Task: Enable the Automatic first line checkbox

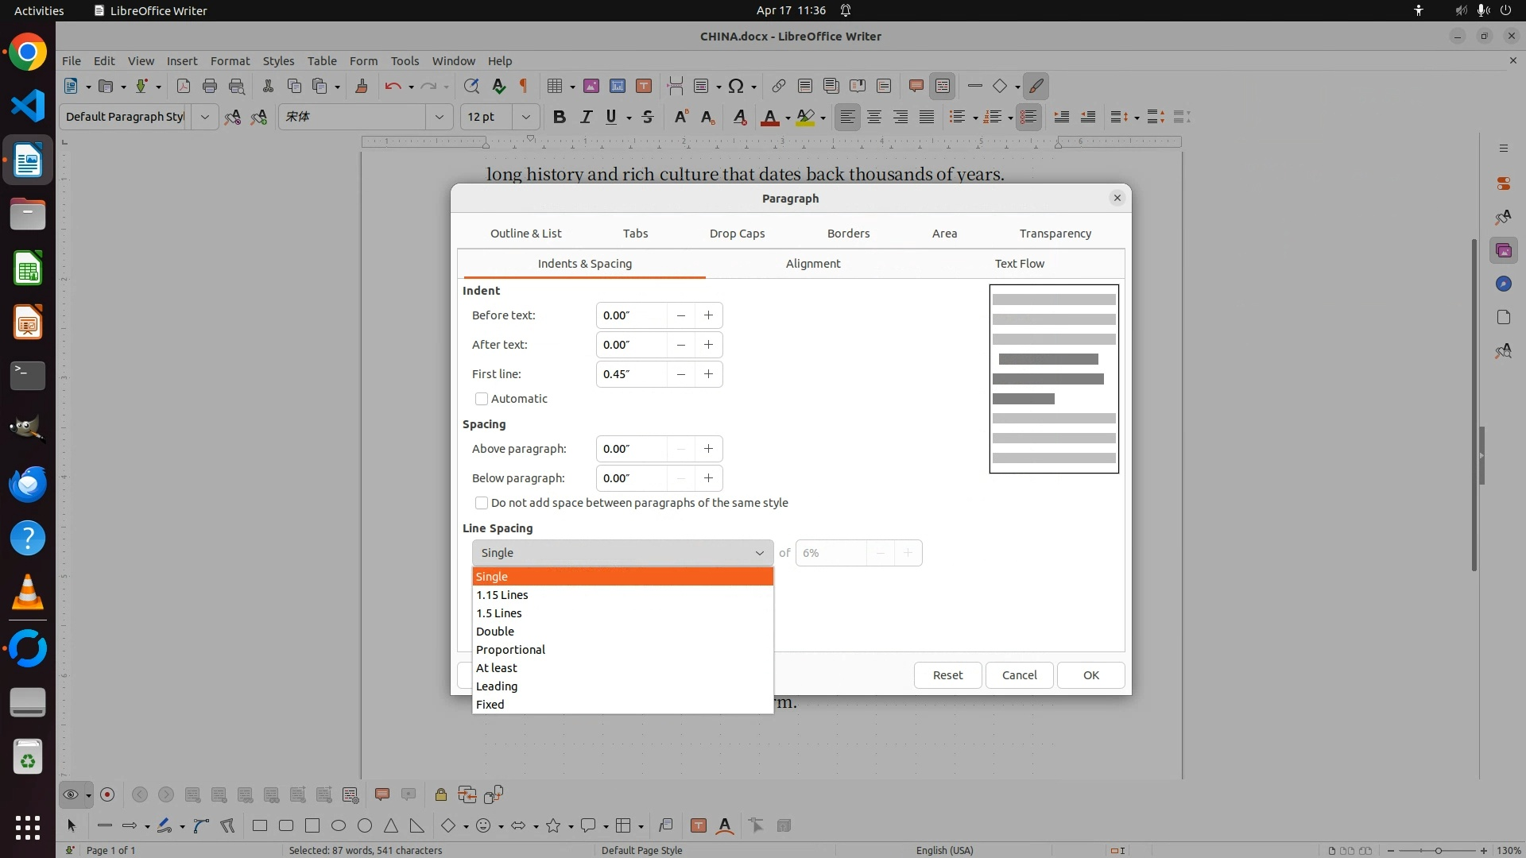Action: (x=482, y=399)
